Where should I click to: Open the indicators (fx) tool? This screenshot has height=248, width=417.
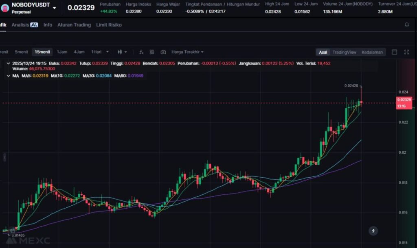point(141,52)
